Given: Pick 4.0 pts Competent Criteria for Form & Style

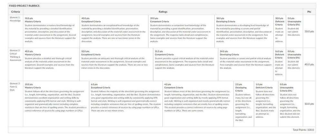Looking at the screenshot, I should pyautogui.click(x=198, y=104).
